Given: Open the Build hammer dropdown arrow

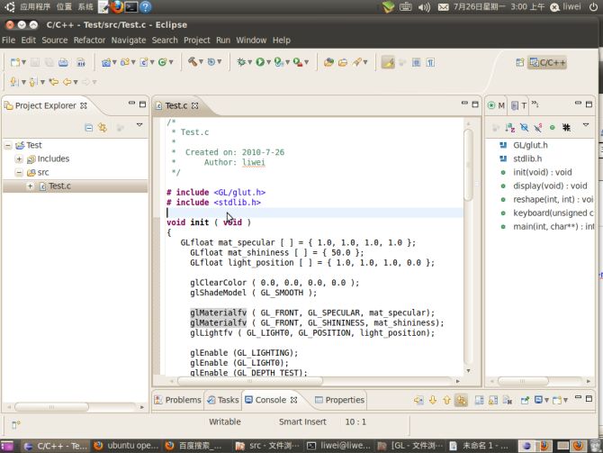Looking at the screenshot, I should tap(201, 62).
